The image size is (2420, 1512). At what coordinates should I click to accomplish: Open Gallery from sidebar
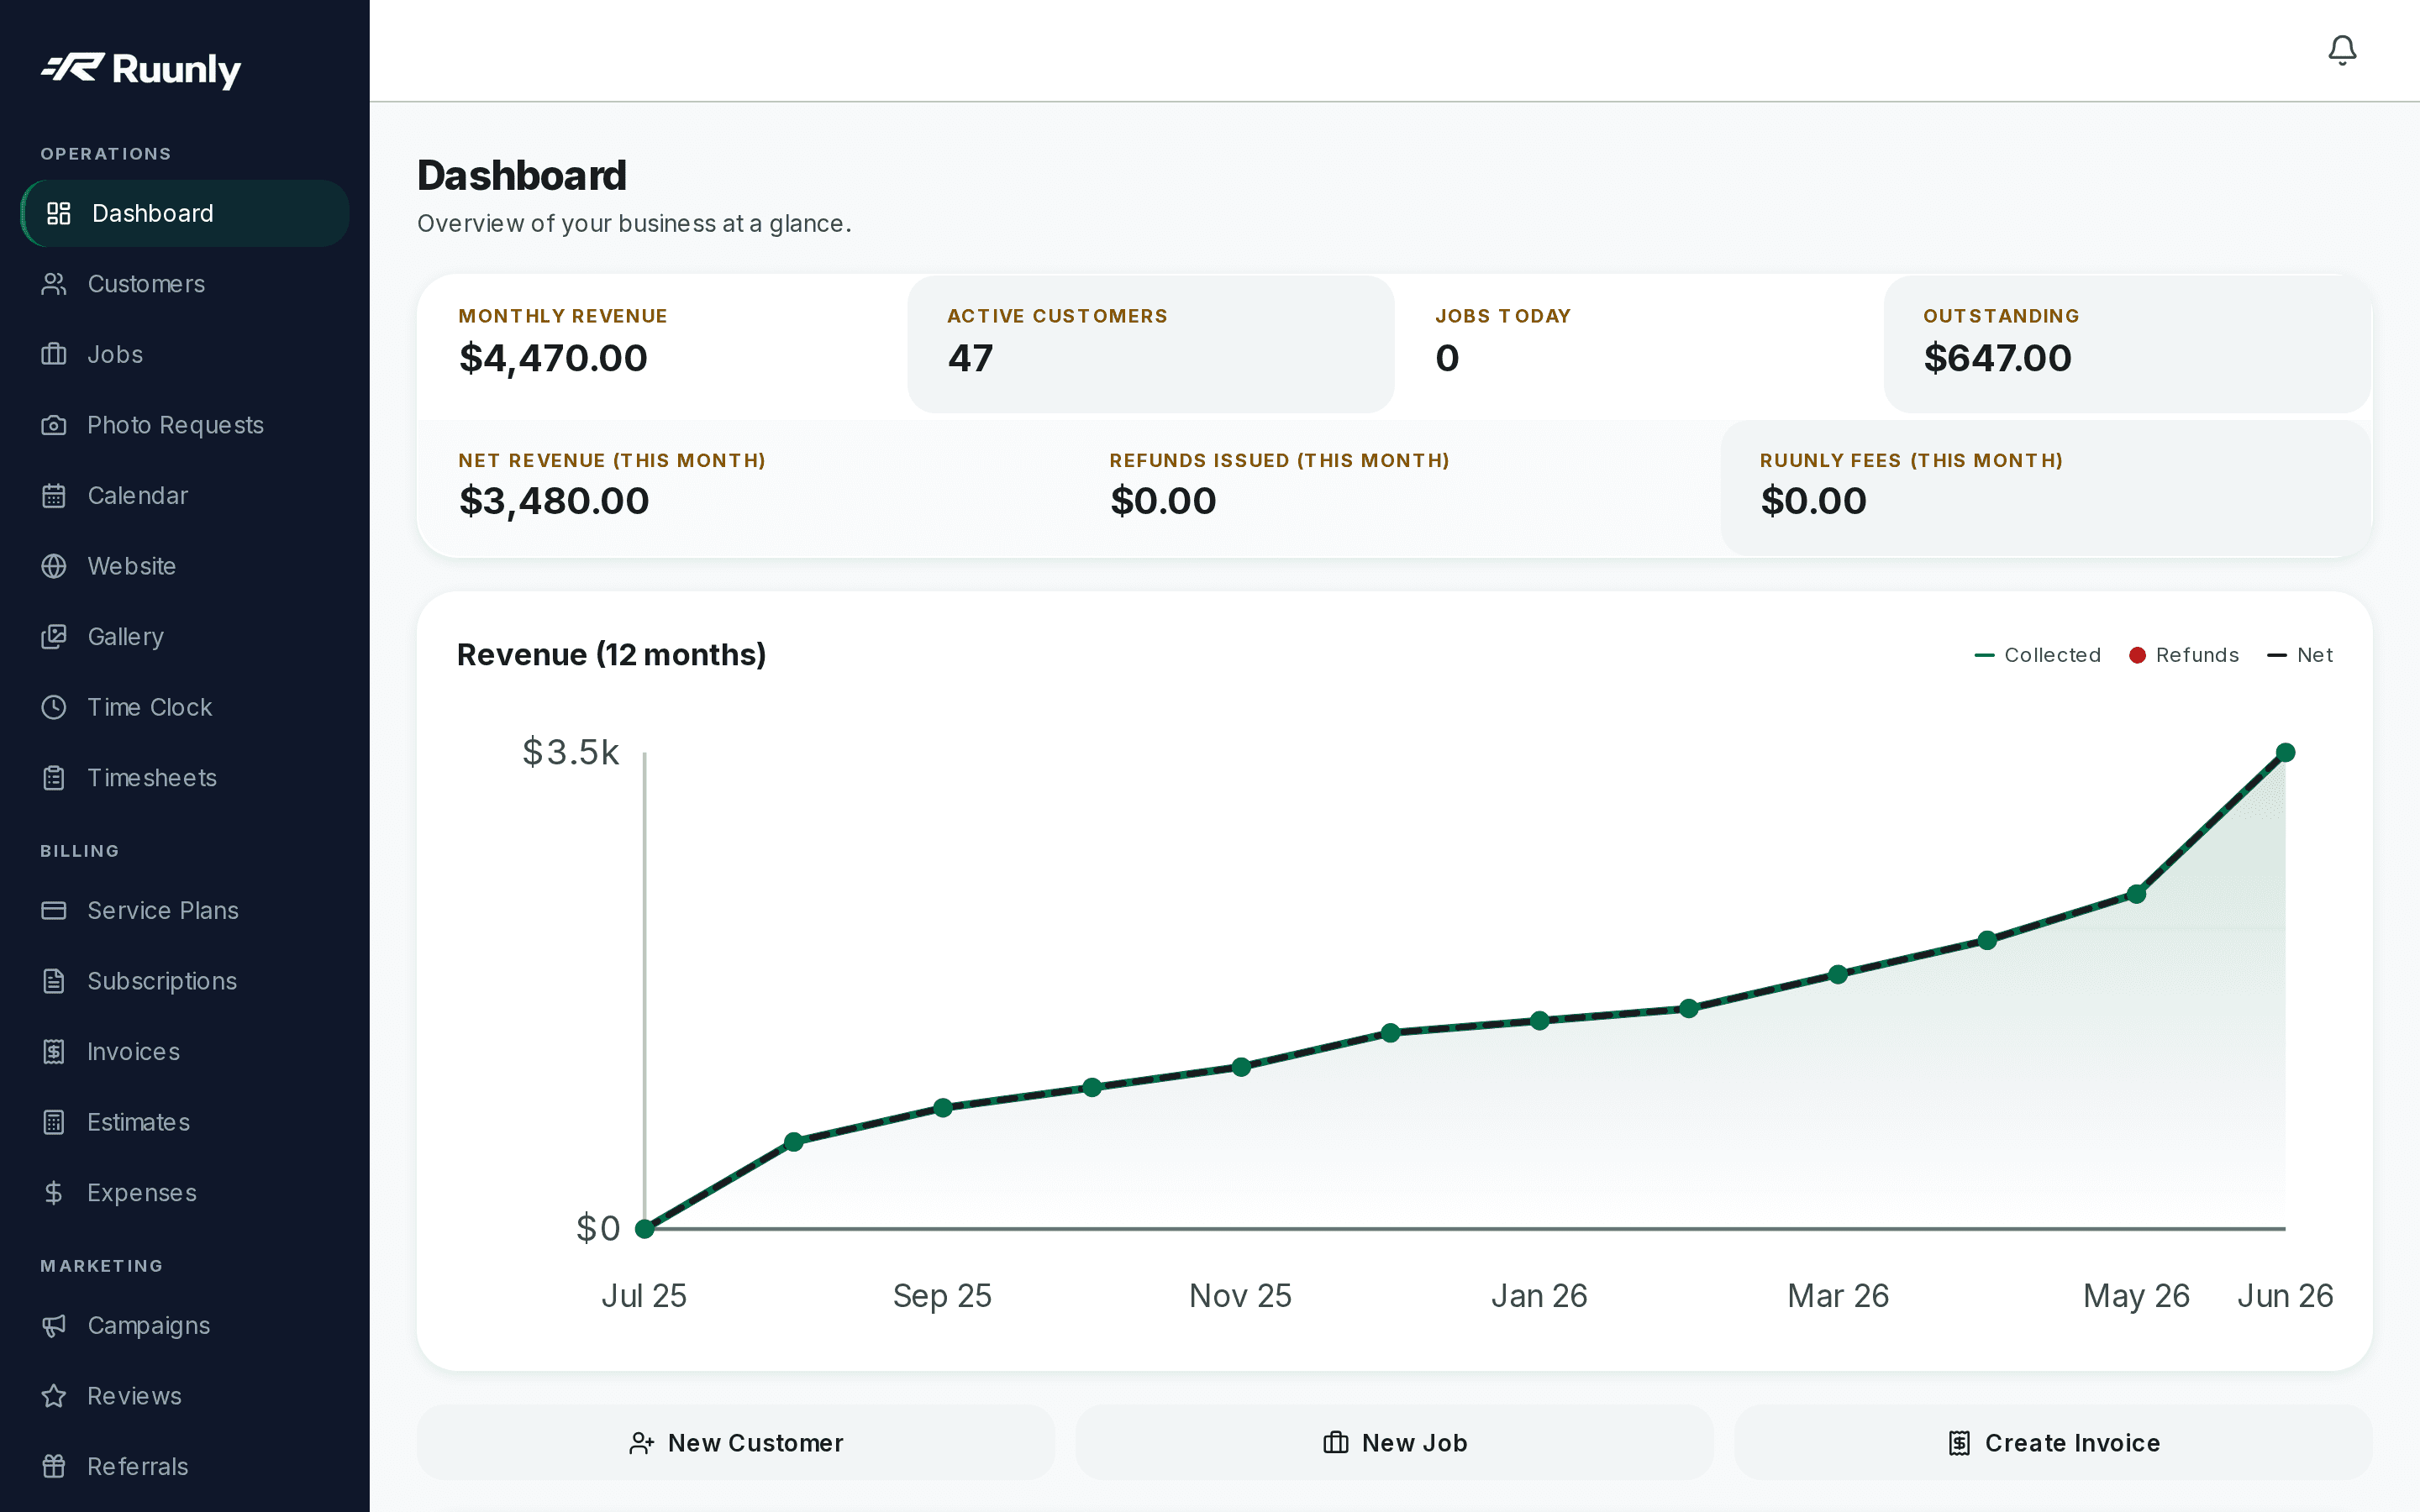point(185,636)
